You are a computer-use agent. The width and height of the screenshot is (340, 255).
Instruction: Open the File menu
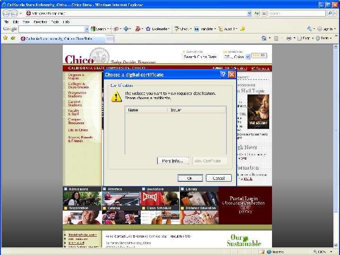(x=6, y=22)
